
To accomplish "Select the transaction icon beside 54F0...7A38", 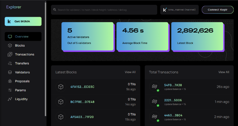I will (154, 87).
